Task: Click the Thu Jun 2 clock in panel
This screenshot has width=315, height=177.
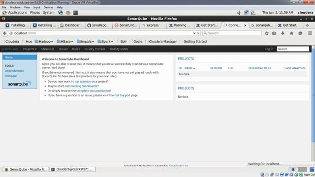Action: tap(278, 13)
